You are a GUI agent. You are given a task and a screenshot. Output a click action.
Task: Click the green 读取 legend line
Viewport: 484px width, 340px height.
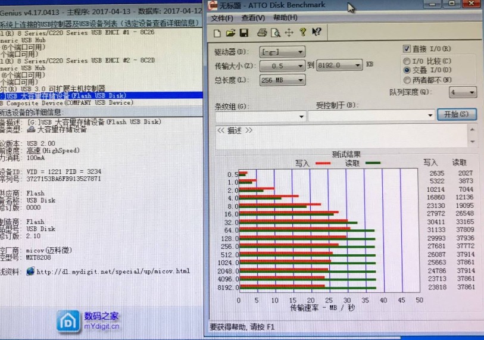tap(373, 163)
